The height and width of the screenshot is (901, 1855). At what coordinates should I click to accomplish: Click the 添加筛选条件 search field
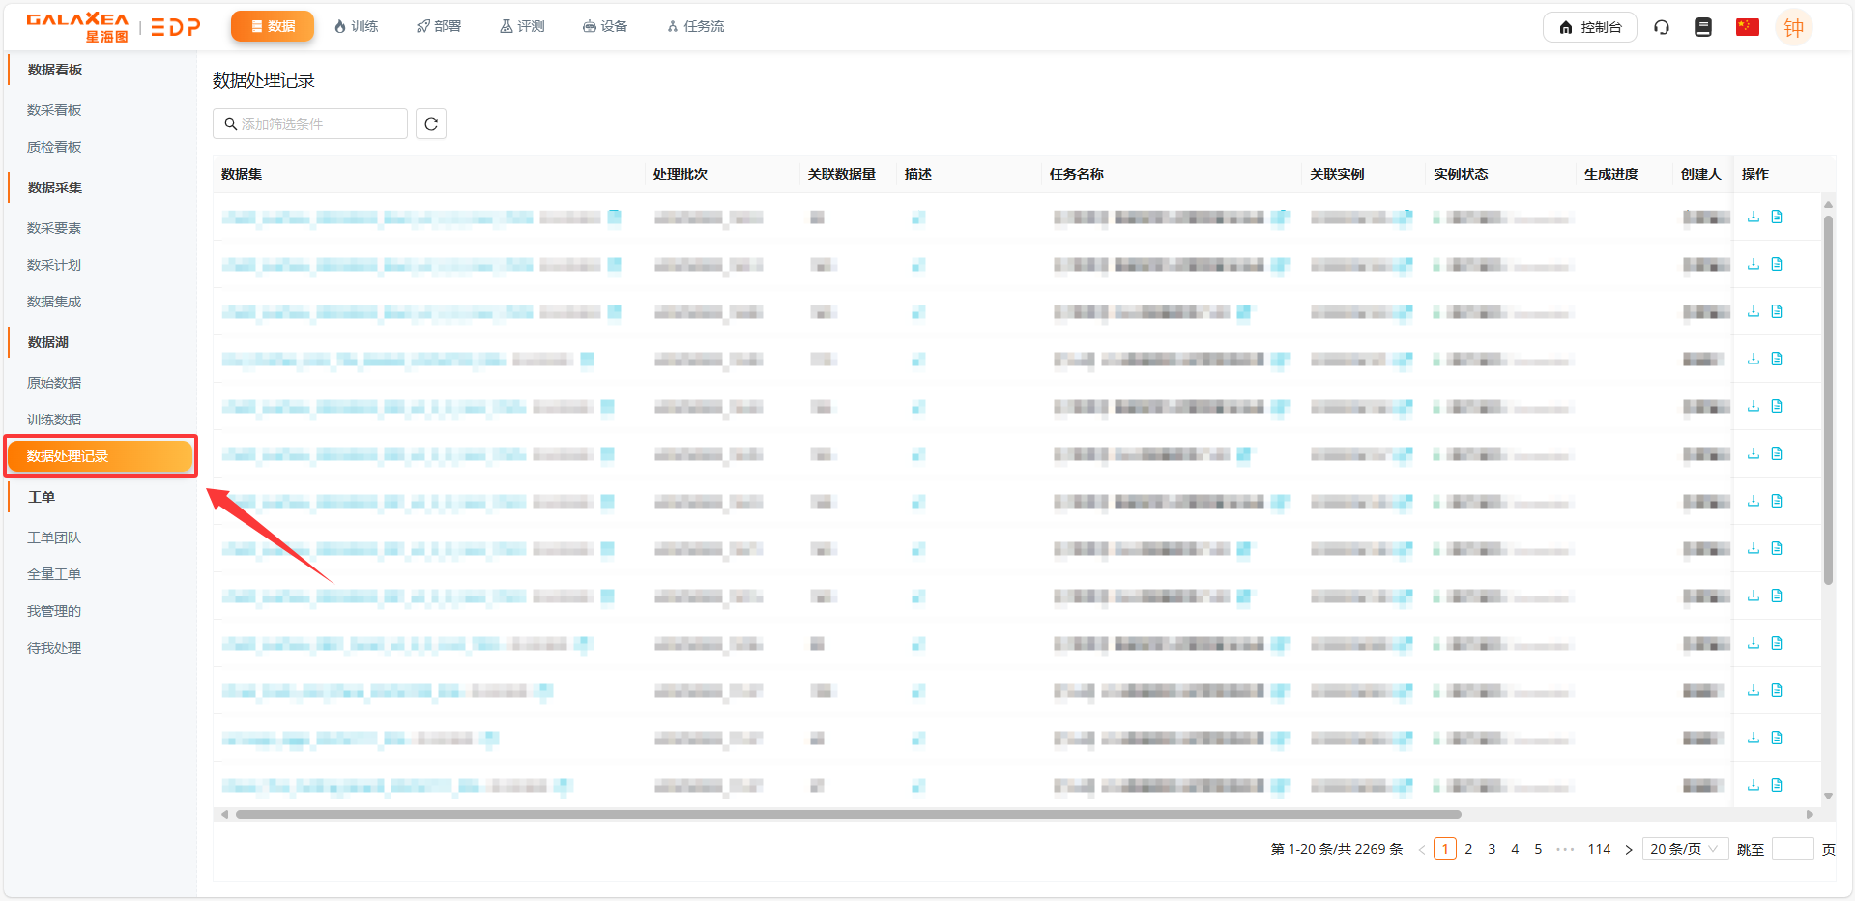pyautogui.click(x=310, y=124)
